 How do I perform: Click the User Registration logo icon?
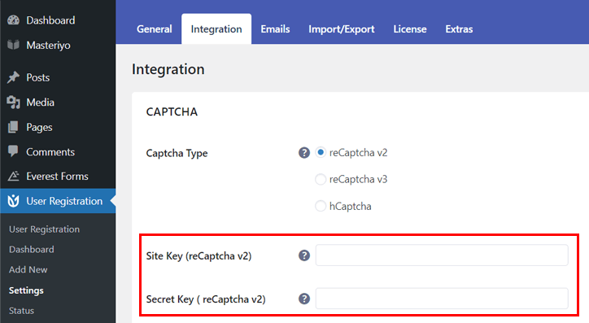[x=14, y=201]
